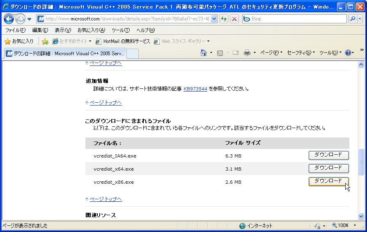
Task: Click the Help question mark icon
Action: (348, 53)
